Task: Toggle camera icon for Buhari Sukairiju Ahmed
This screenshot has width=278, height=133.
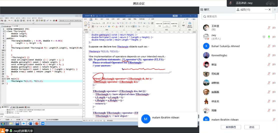Action: [274, 46]
